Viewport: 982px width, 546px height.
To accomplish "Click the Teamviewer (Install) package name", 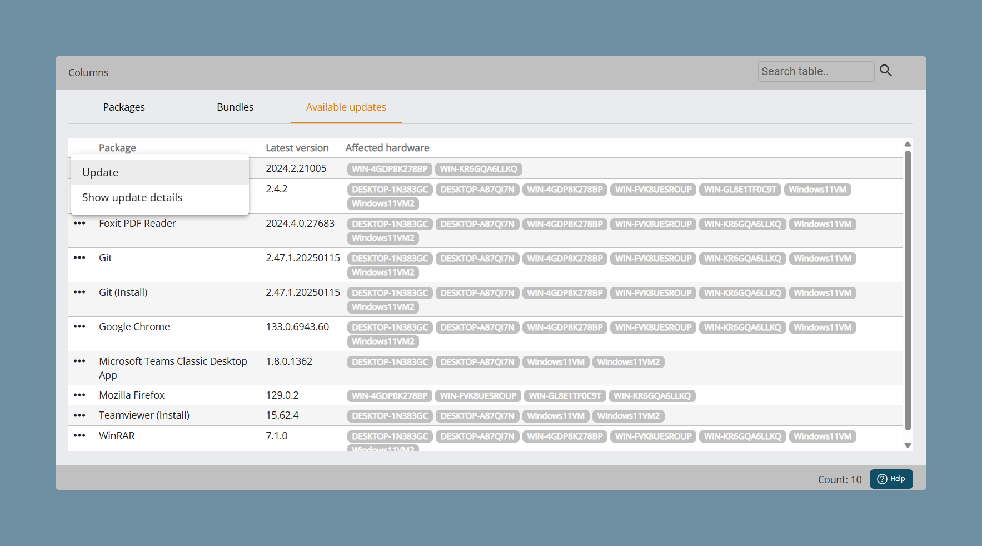I will 144,415.
